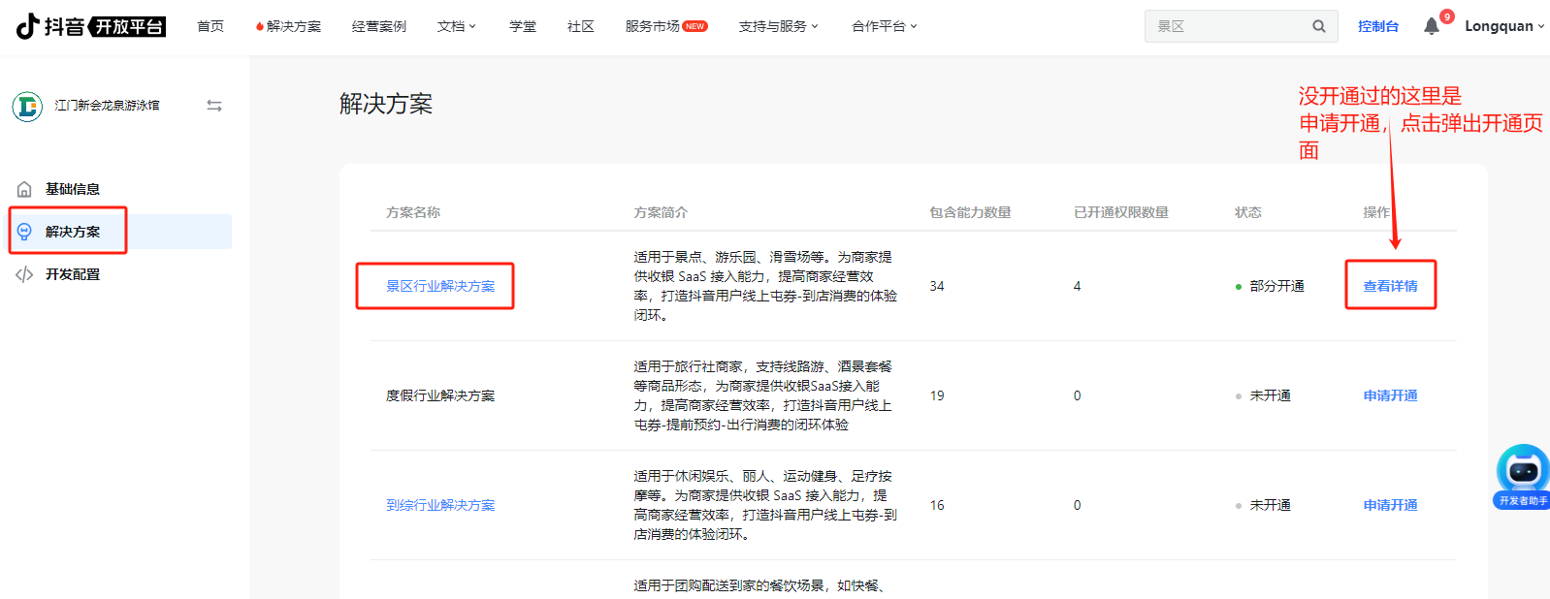The image size is (1550, 599).
Task: Click 申请开通 for 度假行业解决方案
Action: click(x=1390, y=395)
